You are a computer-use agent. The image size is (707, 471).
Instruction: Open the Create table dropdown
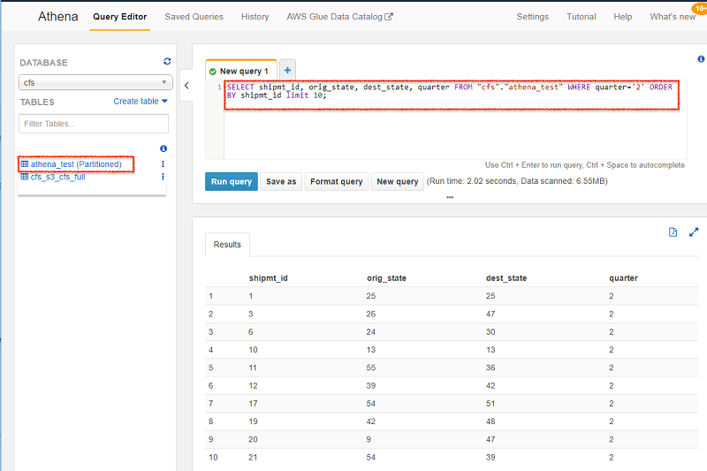tap(141, 102)
